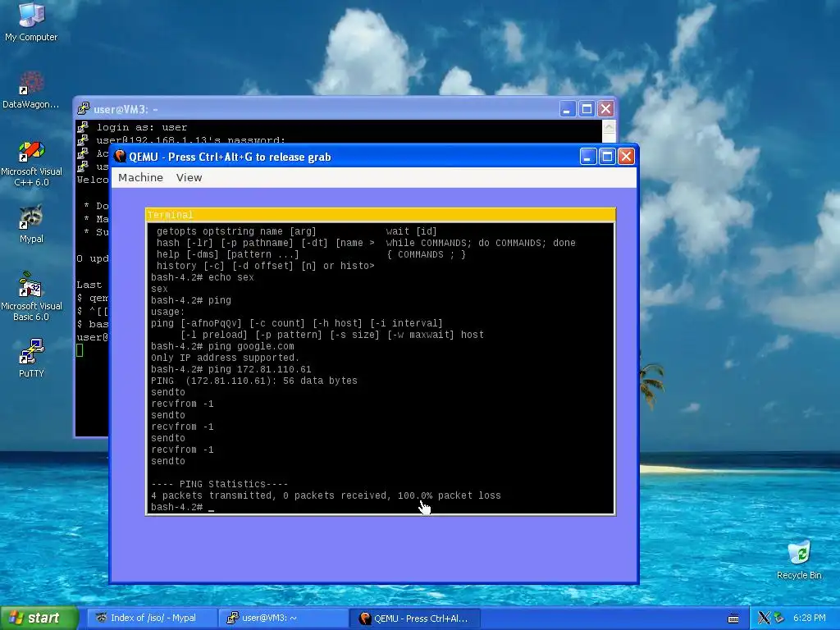Select the Microsoft Visual Basic 6.0 shortcut
840x630 pixels.
click(31, 296)
